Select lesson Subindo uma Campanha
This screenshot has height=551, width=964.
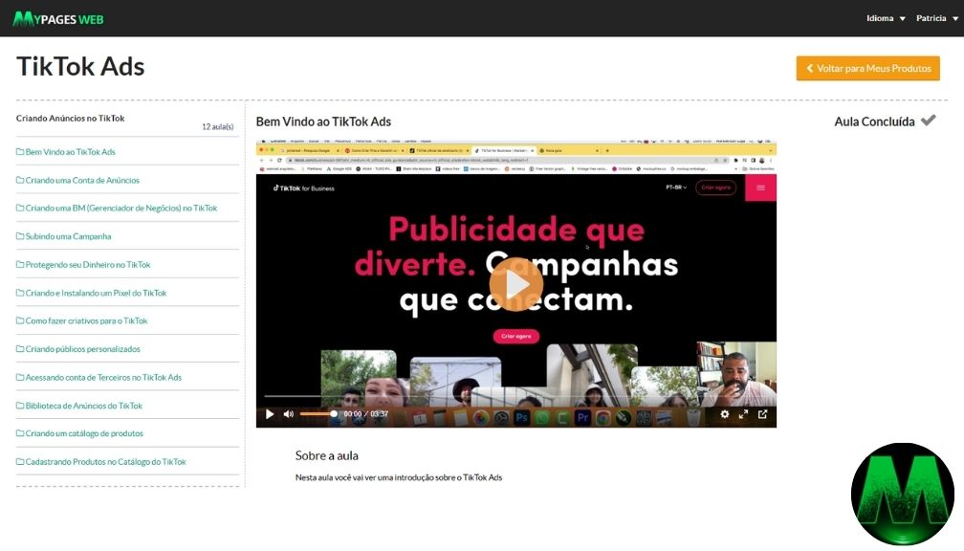pyautogui.click(x=68, y=236)
